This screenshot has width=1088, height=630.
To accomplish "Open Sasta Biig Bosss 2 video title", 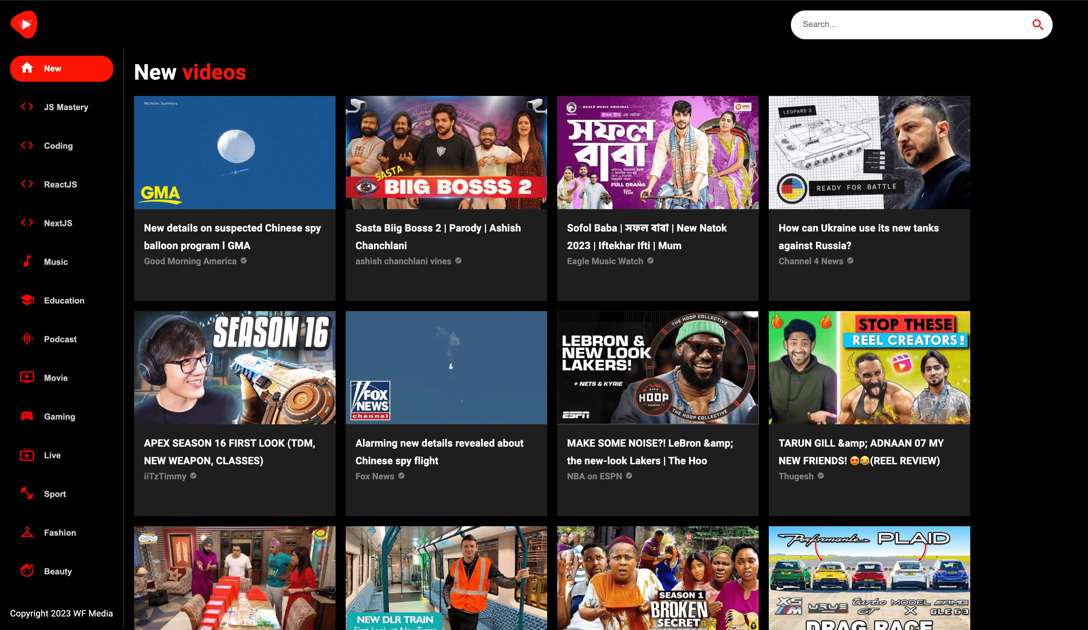I will (x=438, y=237).
